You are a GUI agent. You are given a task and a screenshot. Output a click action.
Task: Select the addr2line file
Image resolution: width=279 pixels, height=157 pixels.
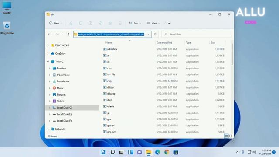tap(112, 49)
